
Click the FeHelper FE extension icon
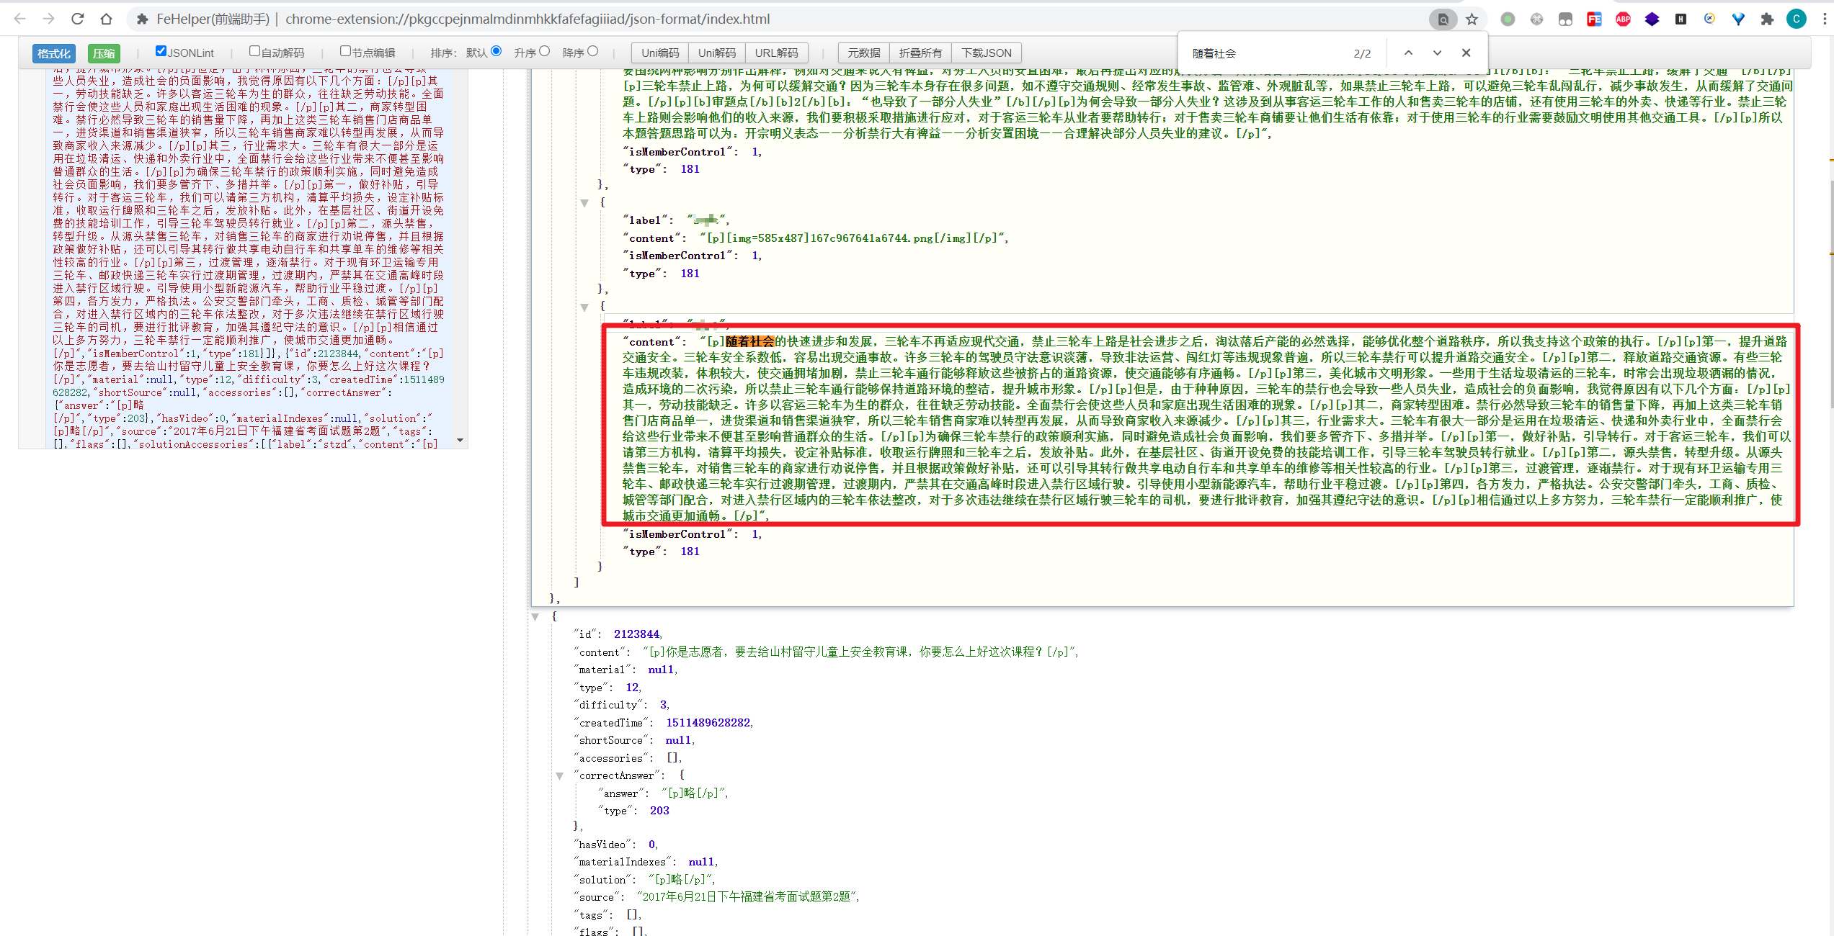pos(1594,19)
